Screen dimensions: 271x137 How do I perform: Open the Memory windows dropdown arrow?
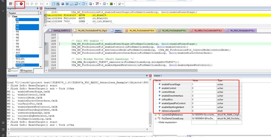click(x=86, y=4)
